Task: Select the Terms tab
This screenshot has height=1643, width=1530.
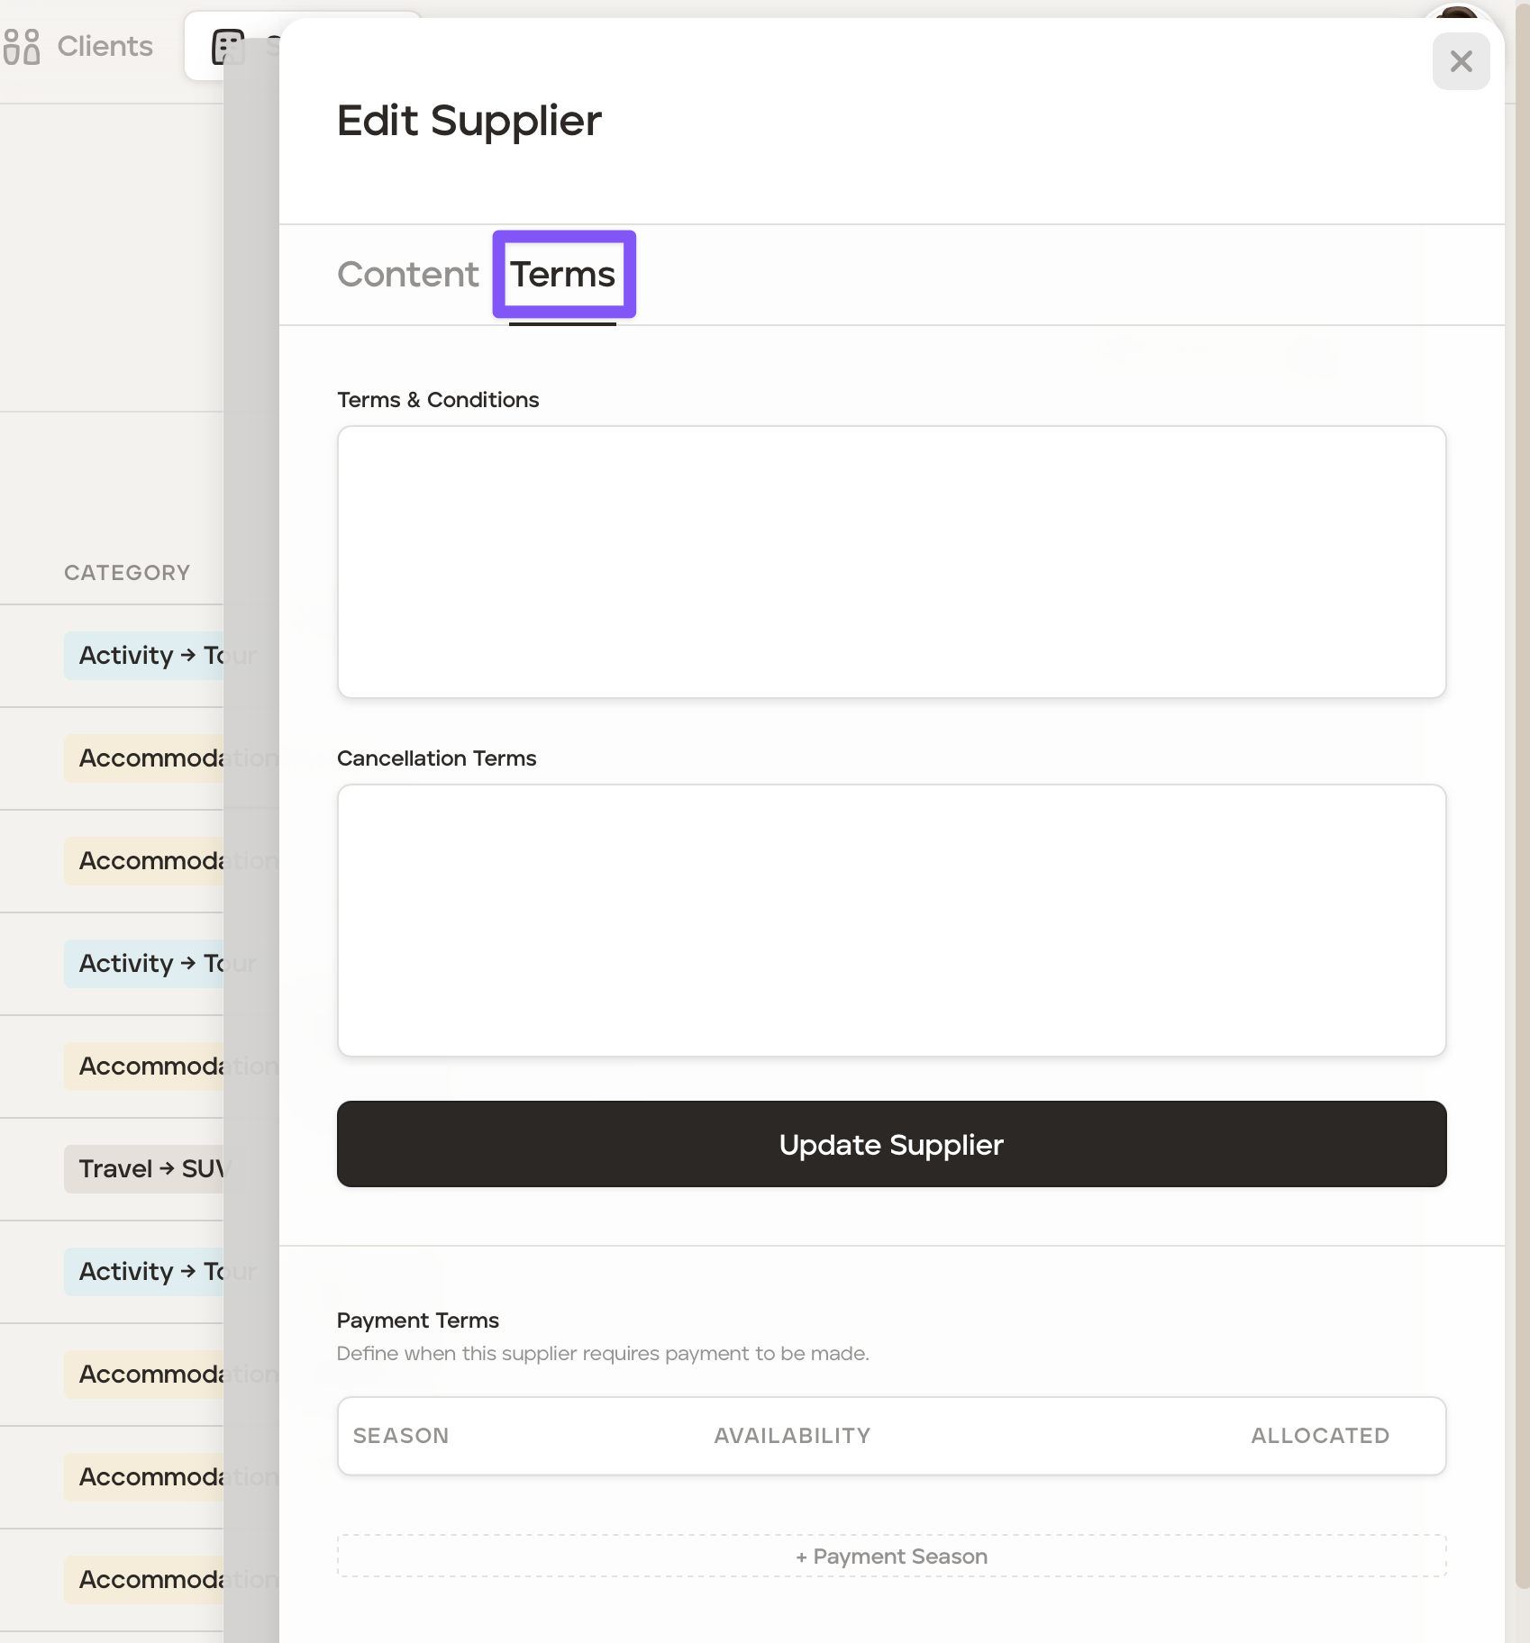Action: [x=563, y=275]
